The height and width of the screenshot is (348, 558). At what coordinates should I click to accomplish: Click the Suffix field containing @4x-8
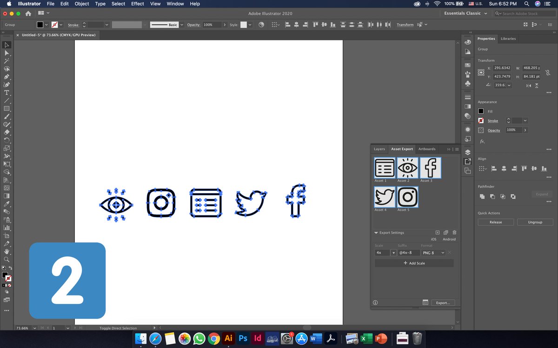(408, 253)
